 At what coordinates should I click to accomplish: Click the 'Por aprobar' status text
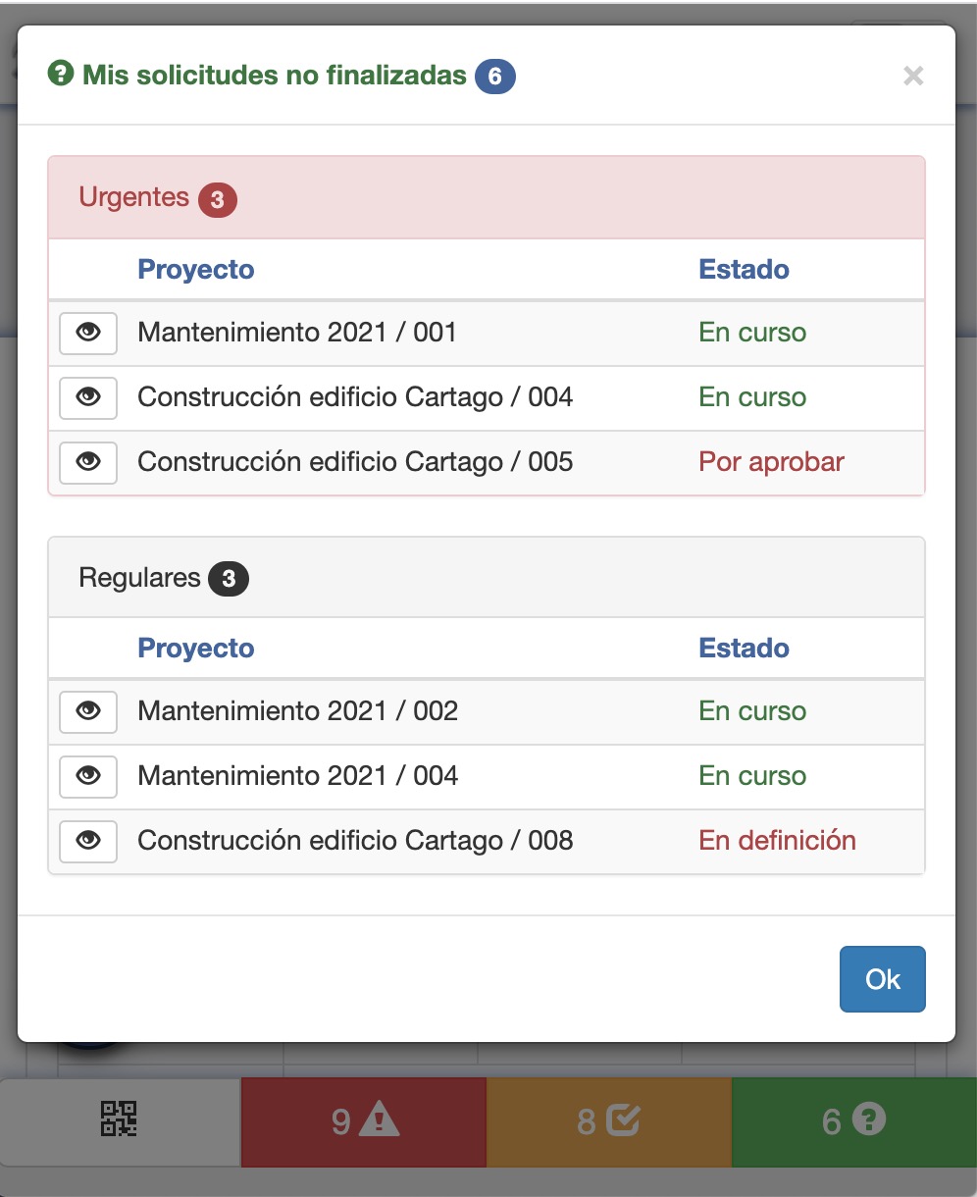tap(771, 462)
